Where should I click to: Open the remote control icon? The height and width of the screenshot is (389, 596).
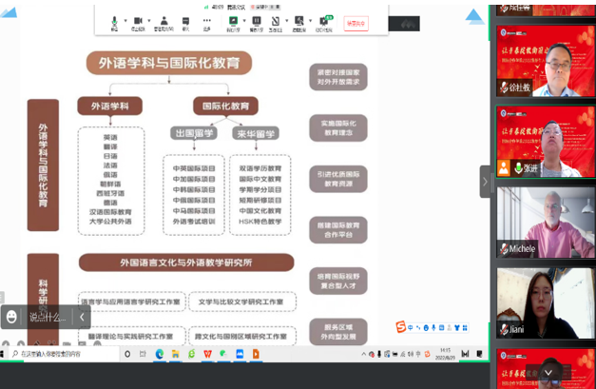[x=299, y=23]
